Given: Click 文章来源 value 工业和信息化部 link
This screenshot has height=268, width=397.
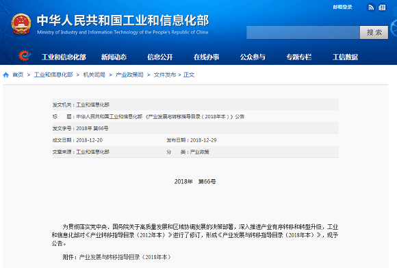Looking at the screenshot, I should tap(93, 152).
